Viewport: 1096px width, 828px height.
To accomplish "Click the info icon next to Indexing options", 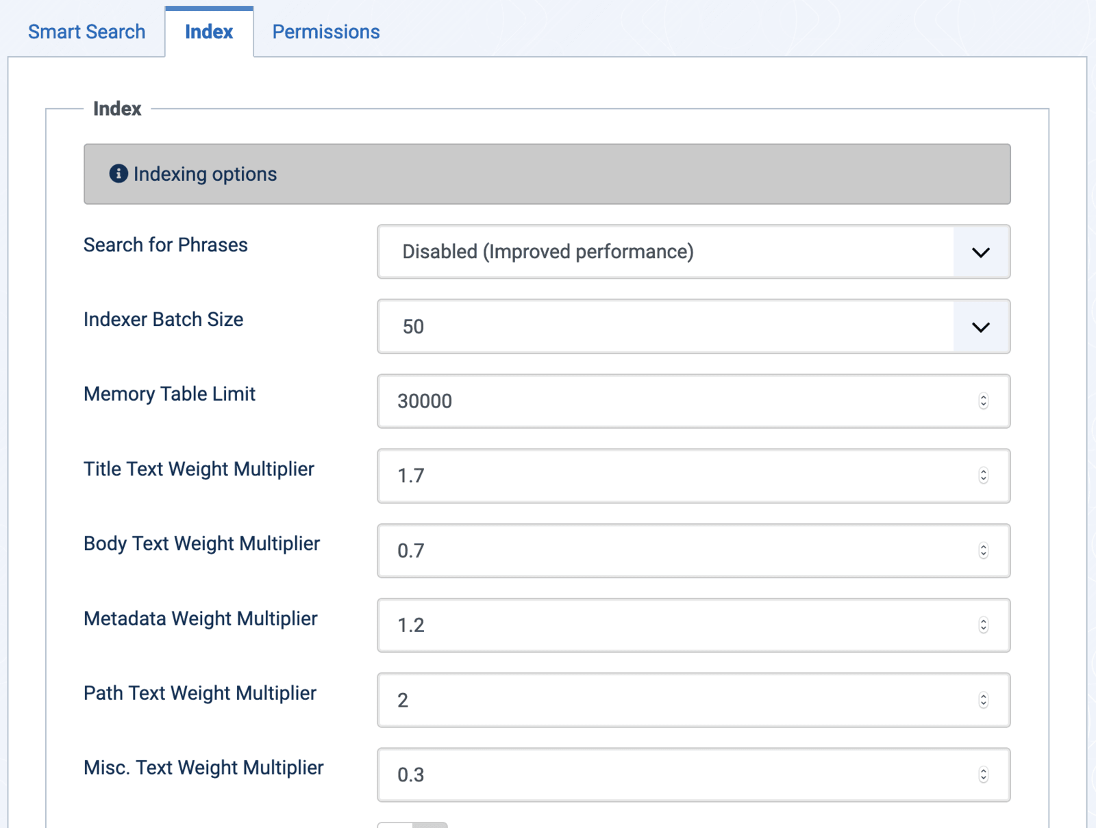I will [120, 174].
